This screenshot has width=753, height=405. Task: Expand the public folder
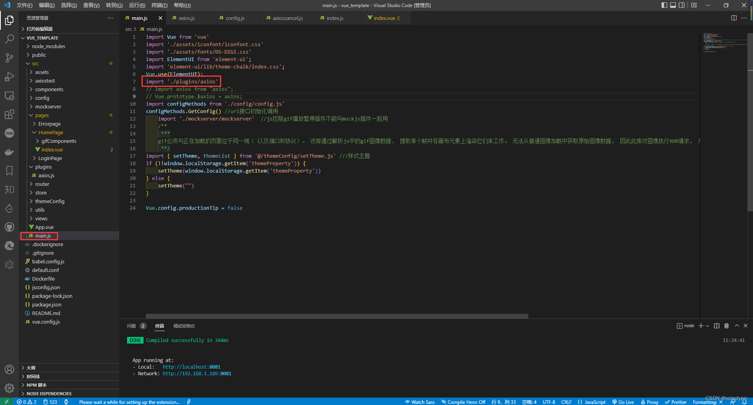coord(39,55)
